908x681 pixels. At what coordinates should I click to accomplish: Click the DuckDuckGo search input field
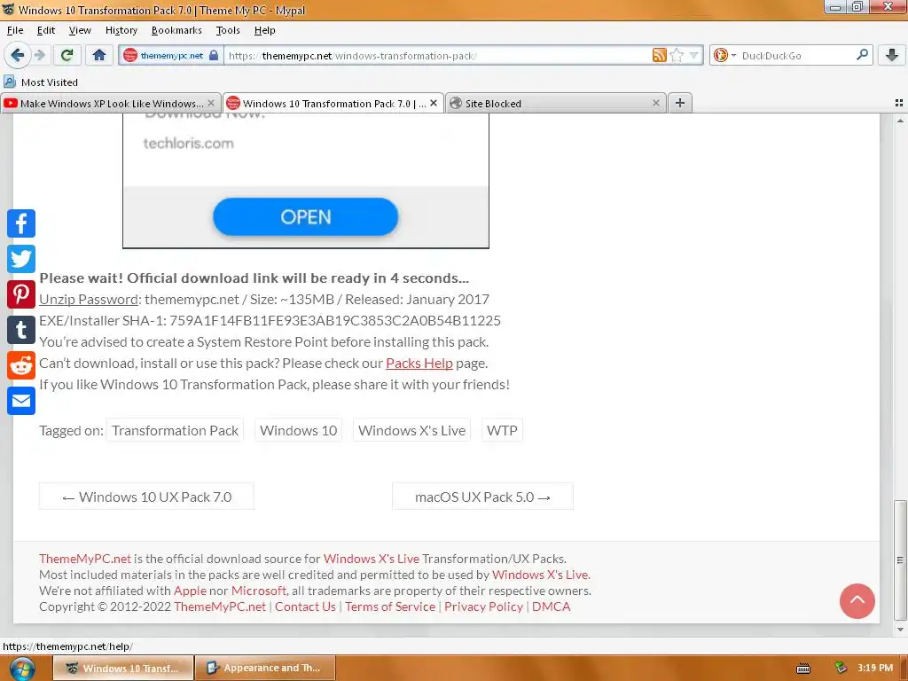click(x=796, y=56)
